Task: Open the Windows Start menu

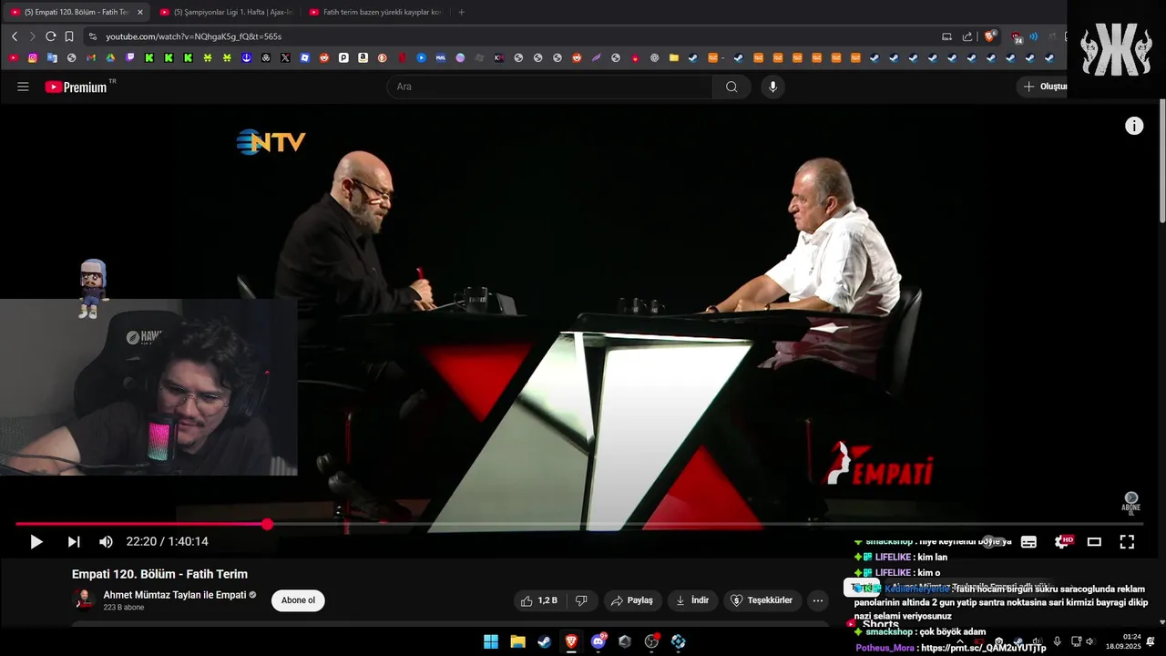Action: (491, 641)
